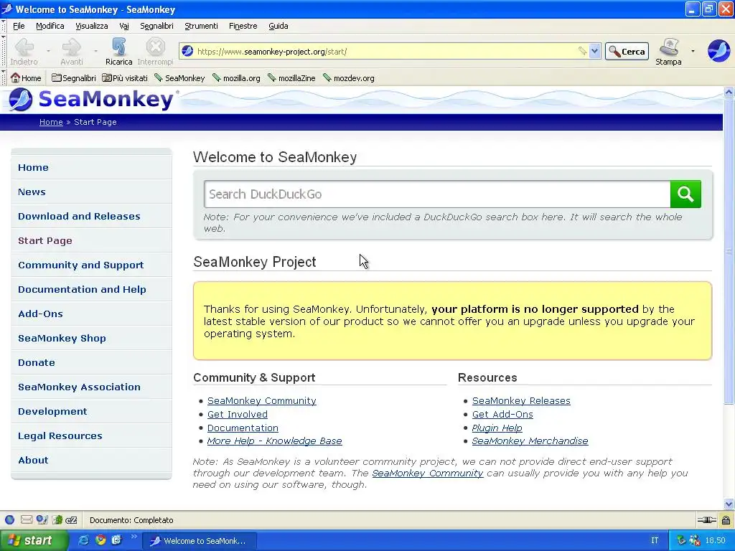Go back with the Indietro button
The width and height of the screenshot is (735, 551).
24,52
